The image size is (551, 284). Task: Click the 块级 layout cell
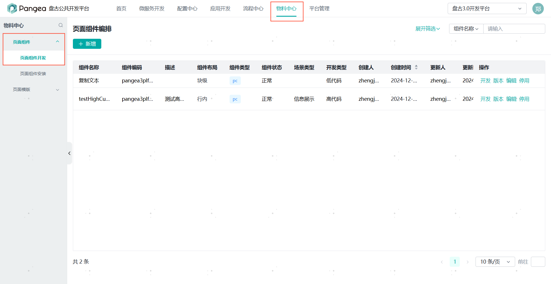click(202, 81)
